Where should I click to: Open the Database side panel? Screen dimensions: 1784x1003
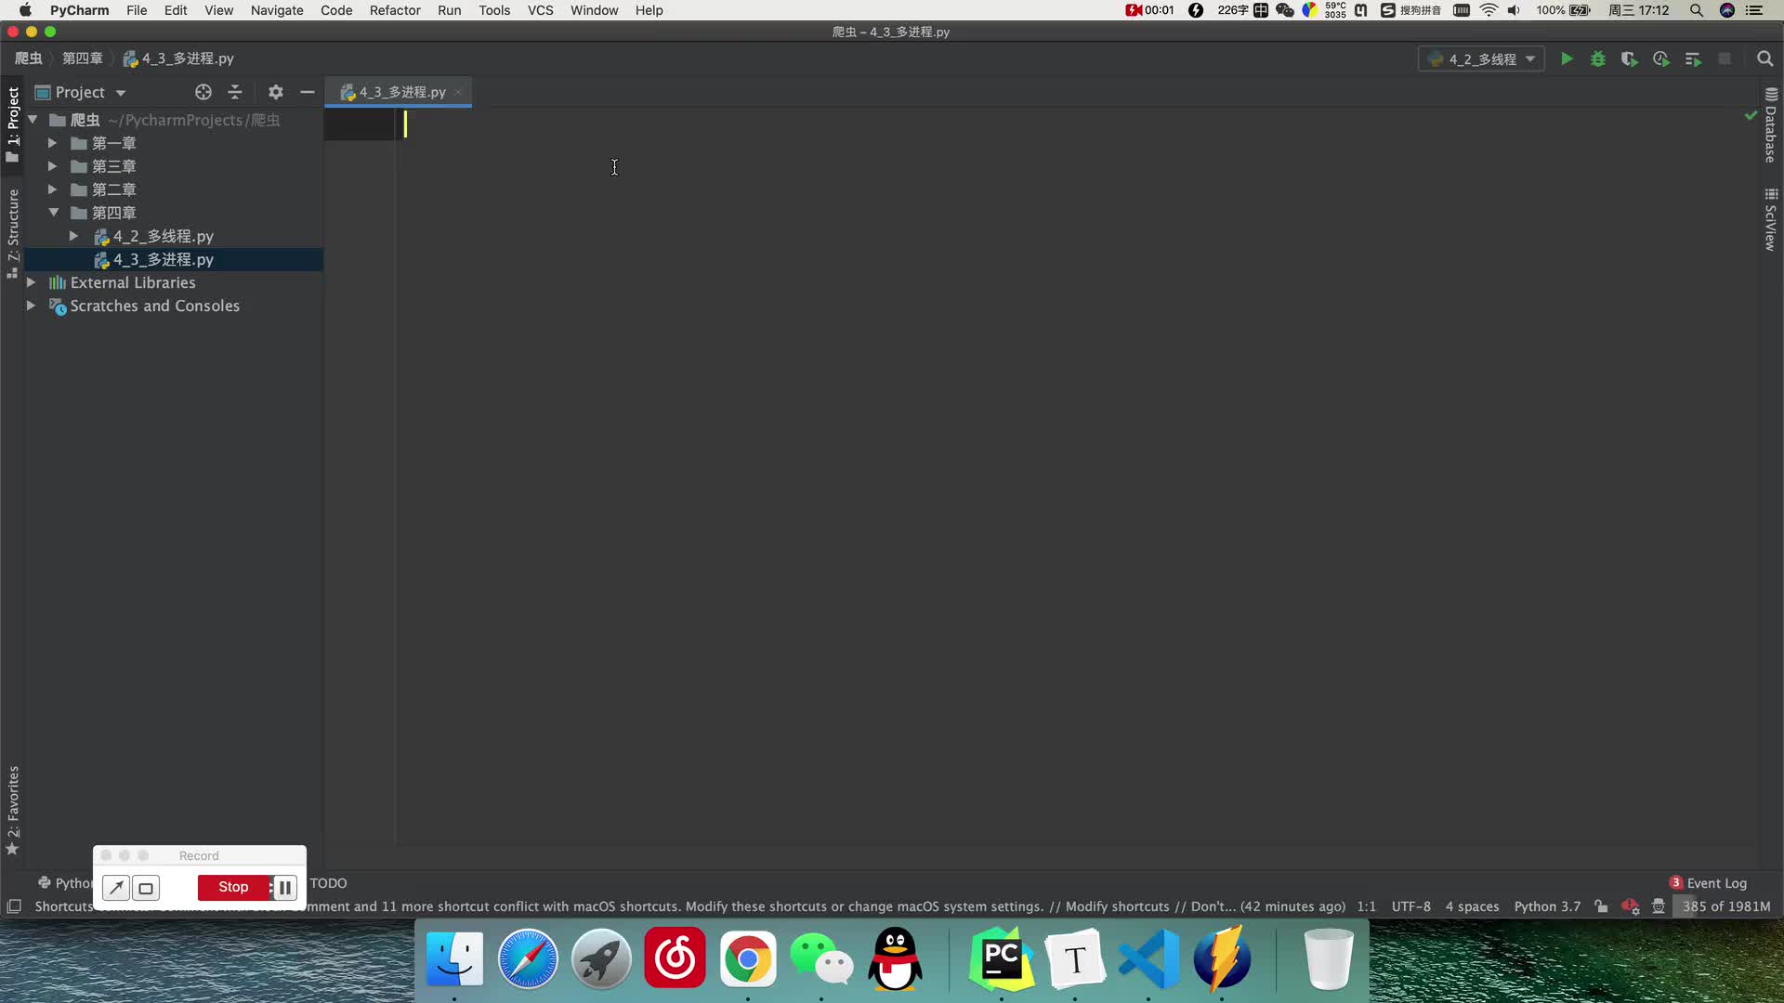pyautogui.click(x=1771, y=124)
